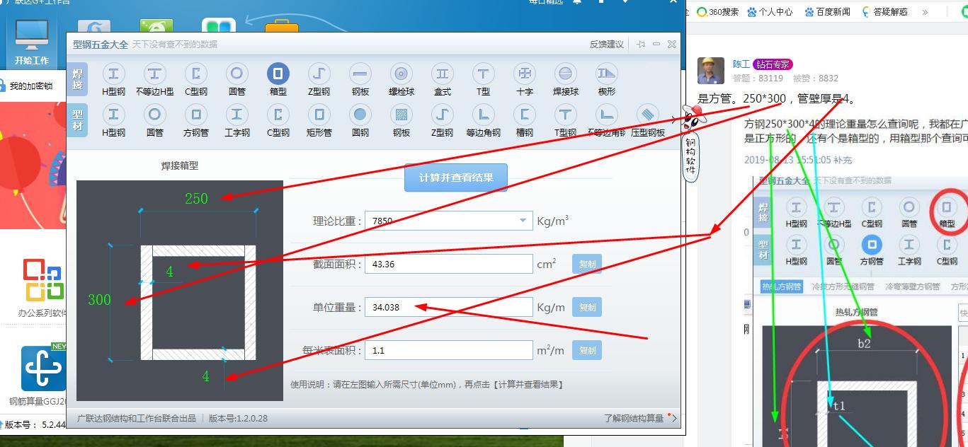Copy the 截面面积 value

(587, 265)
